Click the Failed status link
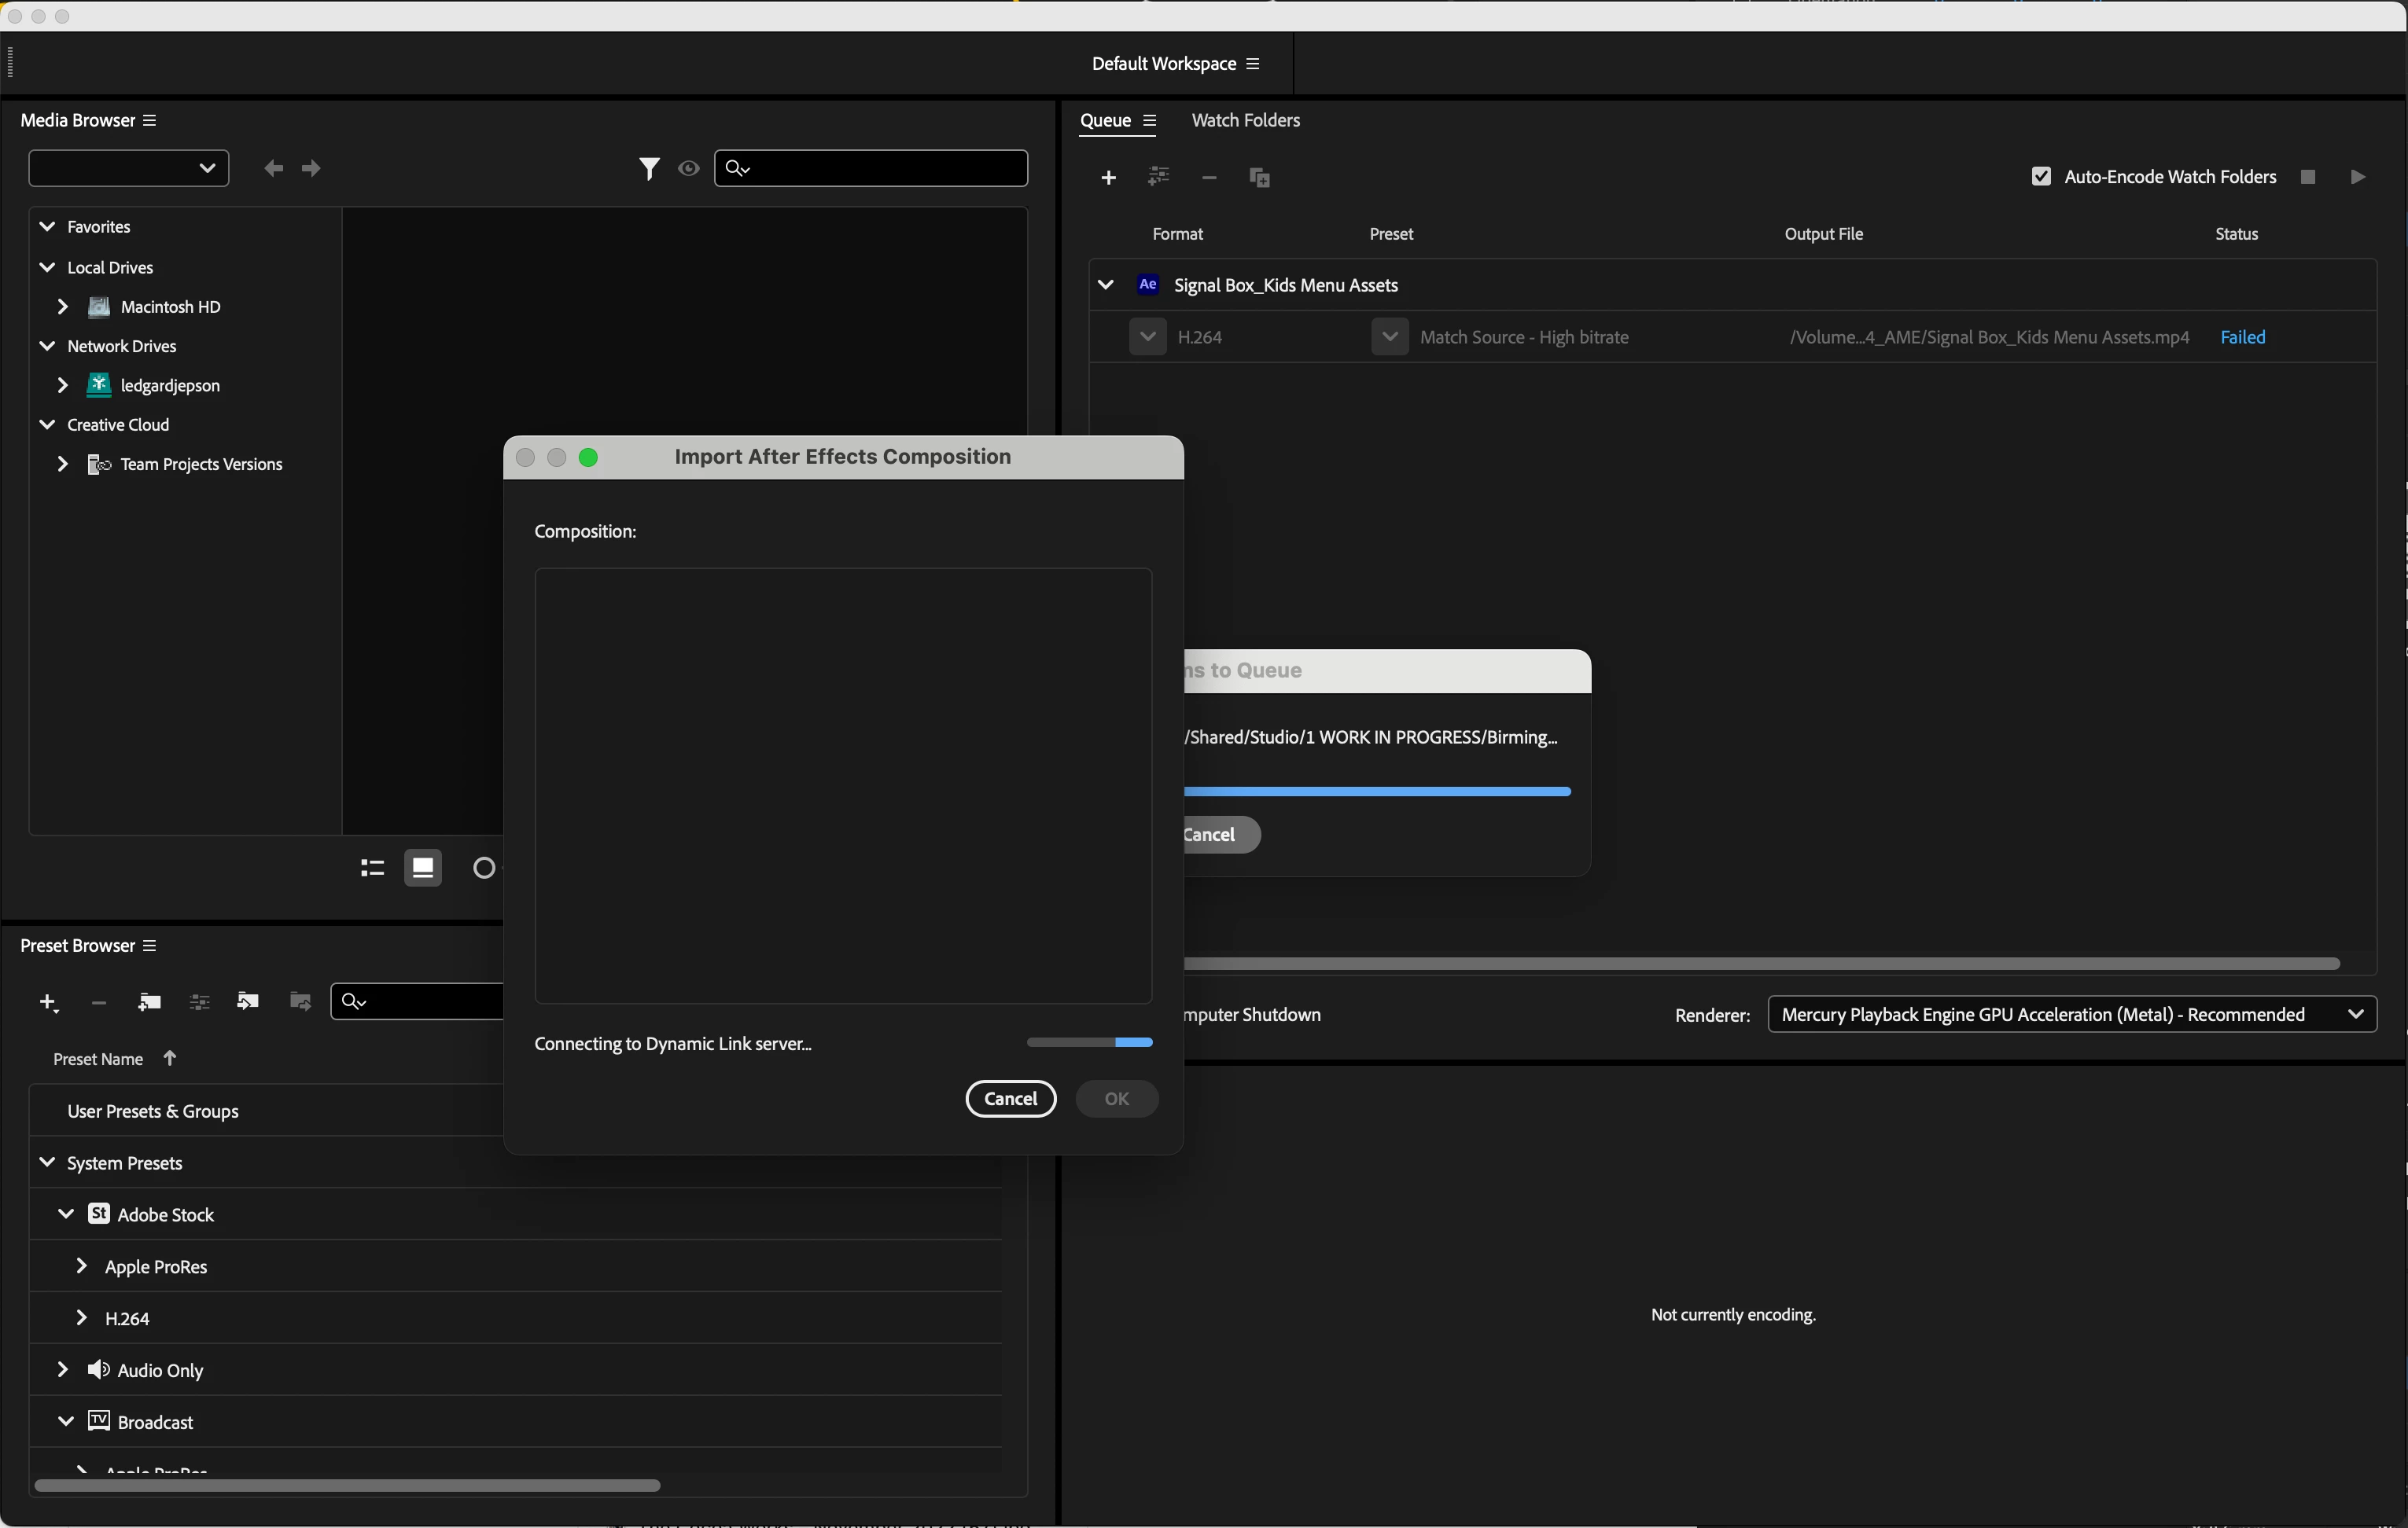This screenshot has width=2408, height=1528. pos(2242,338)
